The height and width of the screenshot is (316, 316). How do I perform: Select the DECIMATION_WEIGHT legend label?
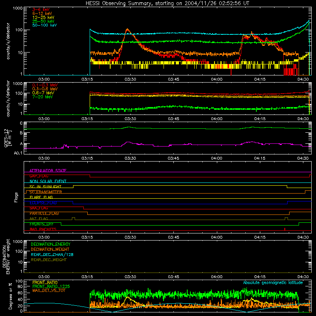click(50, 249)
